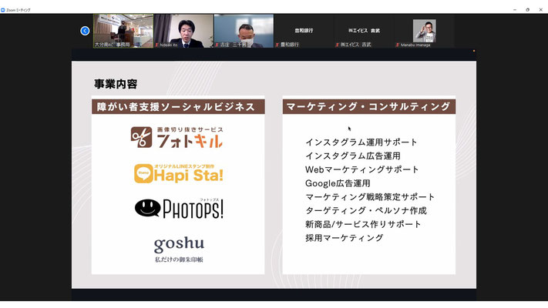Screen dimensions: 548x308
Task: Select the Manabu Imanaga participant tile
Action: click(x=424, y=31)
